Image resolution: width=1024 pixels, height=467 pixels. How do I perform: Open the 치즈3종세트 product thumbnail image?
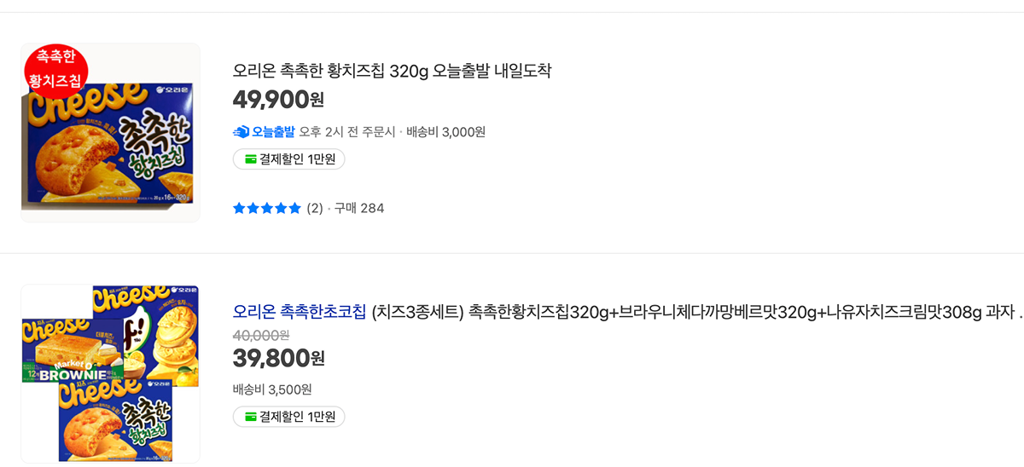(x=111, y=373)
